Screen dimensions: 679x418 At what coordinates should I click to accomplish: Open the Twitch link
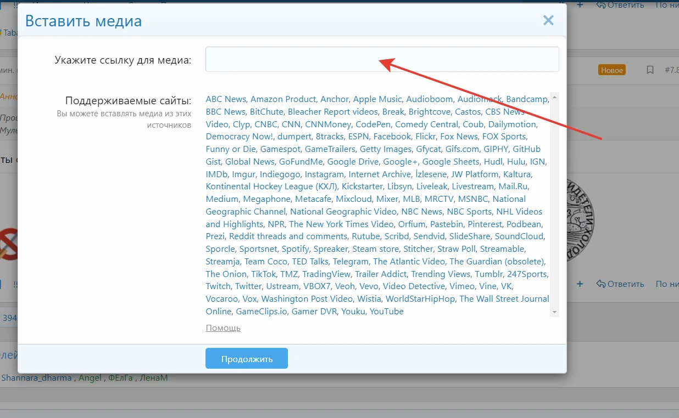click(x=218, y=286)
